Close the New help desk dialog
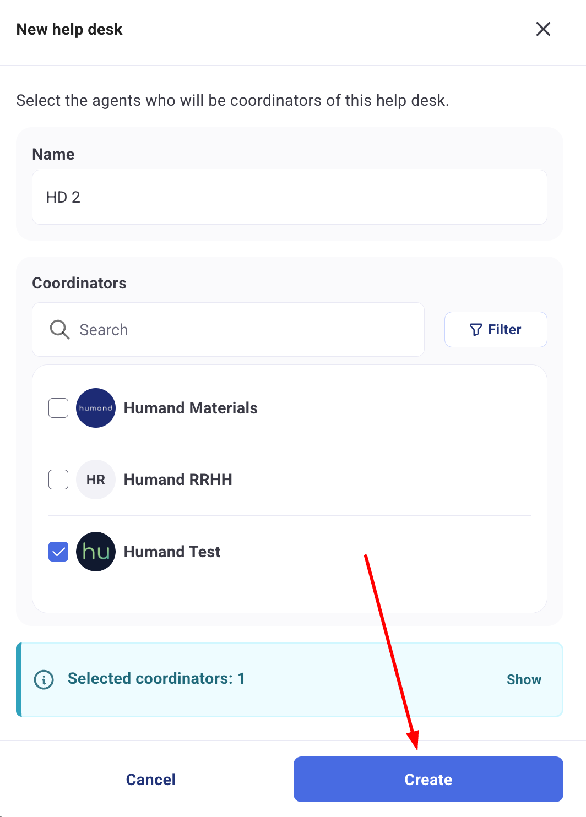 pos(543,29)
